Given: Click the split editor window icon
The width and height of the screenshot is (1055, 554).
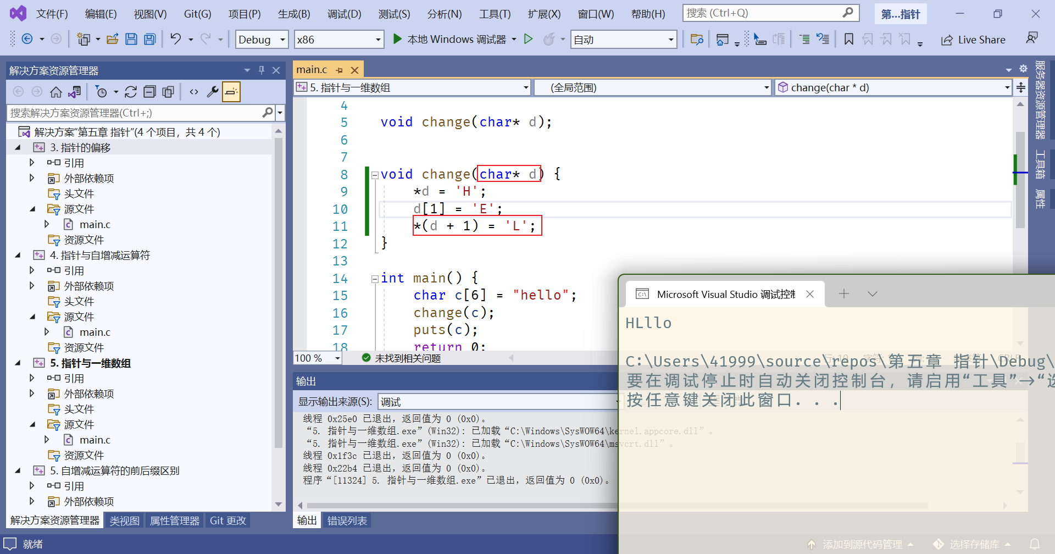Looking at the screenshot, I should pos(1021,87).
